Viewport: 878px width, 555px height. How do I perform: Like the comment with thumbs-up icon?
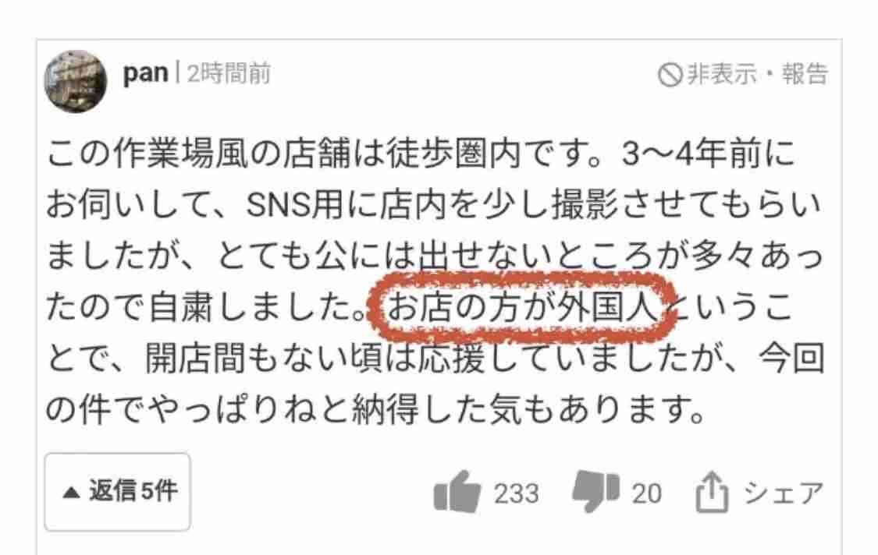457,492
